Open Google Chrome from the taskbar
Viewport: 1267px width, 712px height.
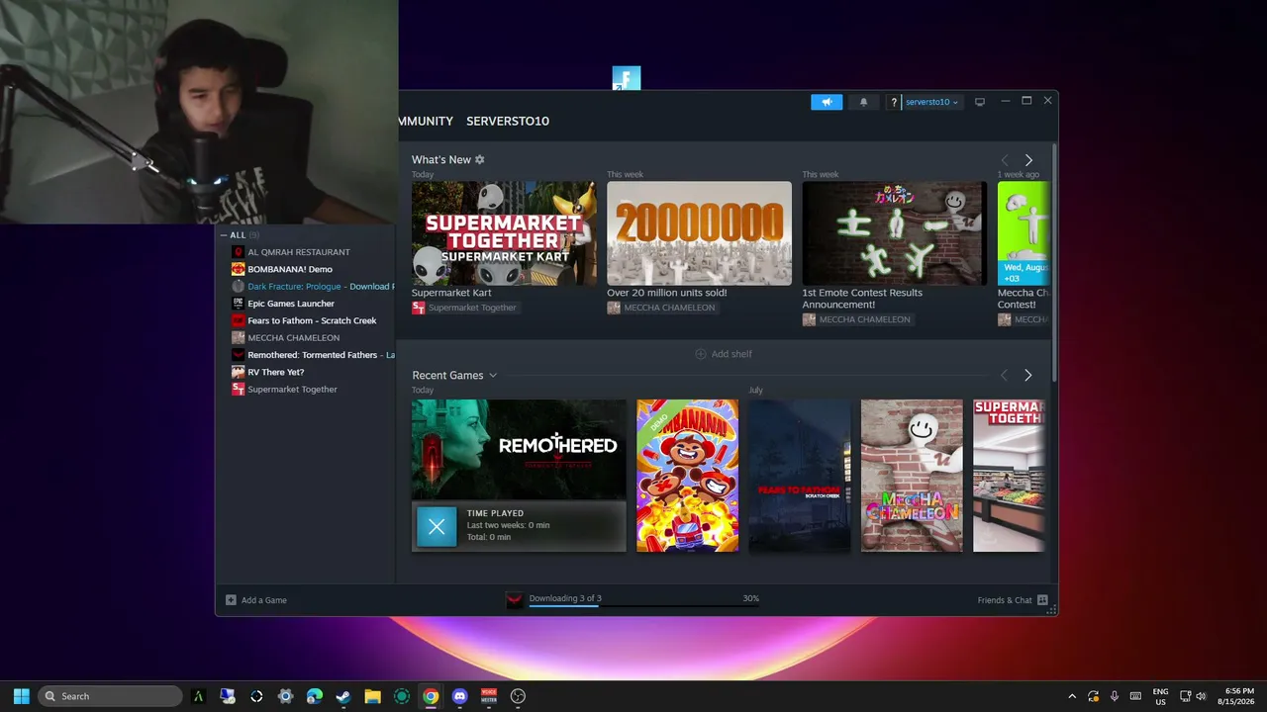[431, 696]
